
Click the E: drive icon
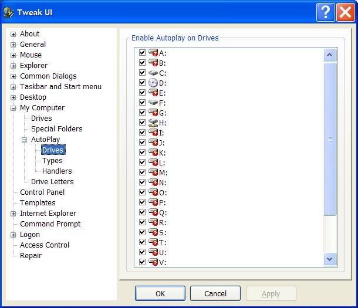pos(153,93)
